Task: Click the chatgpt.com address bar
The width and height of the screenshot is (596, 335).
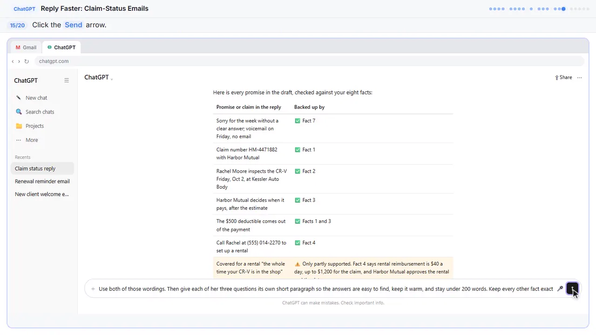Action: 309,61
